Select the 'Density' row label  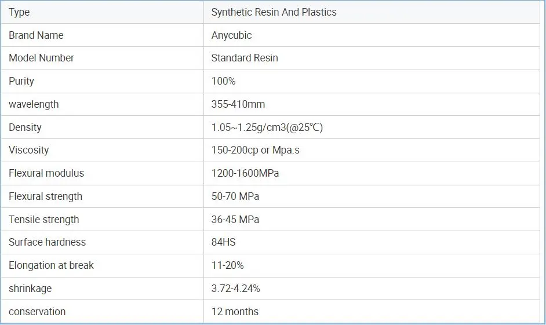click(25, 127)
